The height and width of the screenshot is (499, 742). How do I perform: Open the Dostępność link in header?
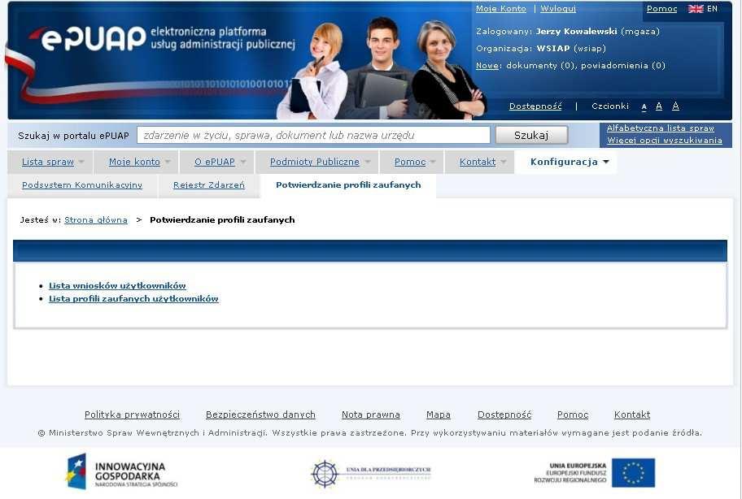pyautogui.click(x=535, y=106)
